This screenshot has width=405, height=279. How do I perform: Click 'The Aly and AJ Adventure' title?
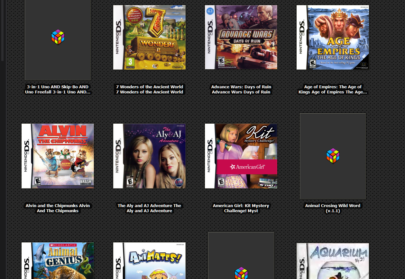pos(149,208)
